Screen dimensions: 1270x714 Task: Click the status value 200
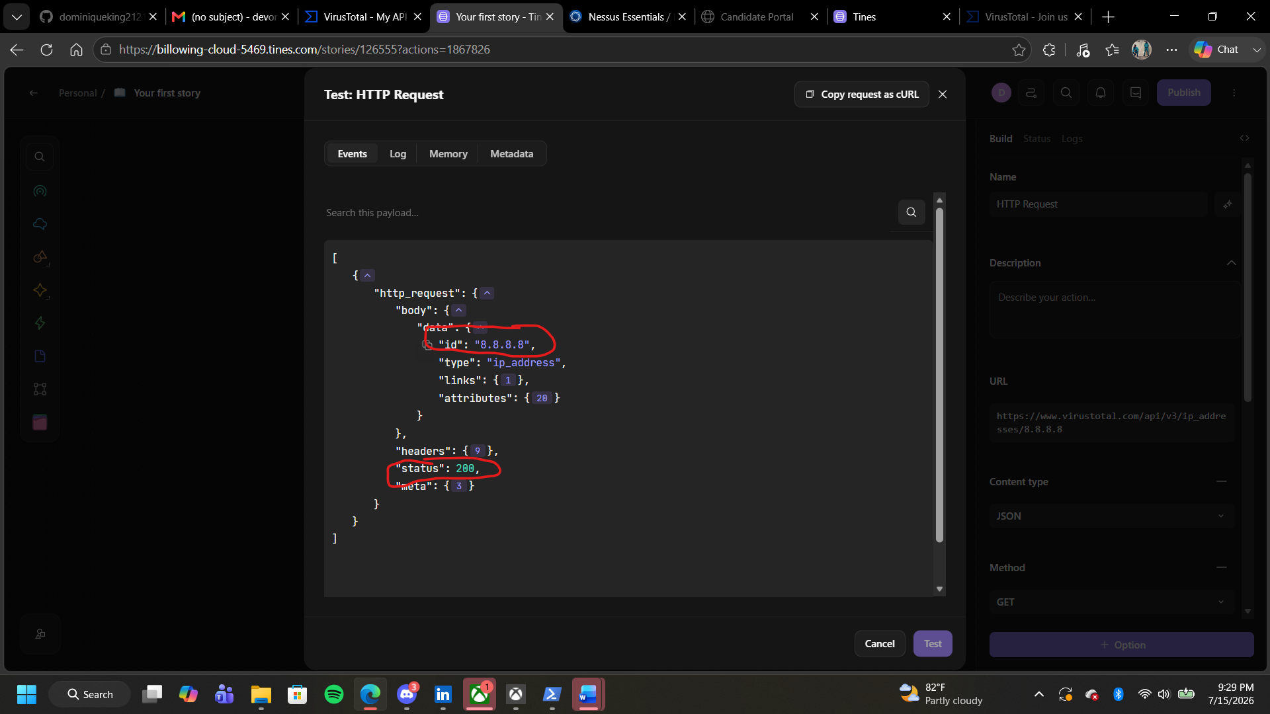pyautogui.click(x=465, y=468)
